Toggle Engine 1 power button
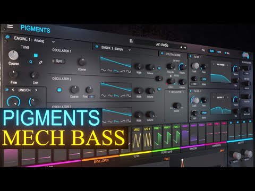Viewport: 255px width, 191px height. pos(7,37)
